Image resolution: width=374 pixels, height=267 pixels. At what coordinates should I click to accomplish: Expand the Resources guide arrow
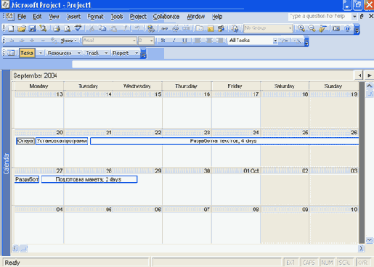pos(78,53)
